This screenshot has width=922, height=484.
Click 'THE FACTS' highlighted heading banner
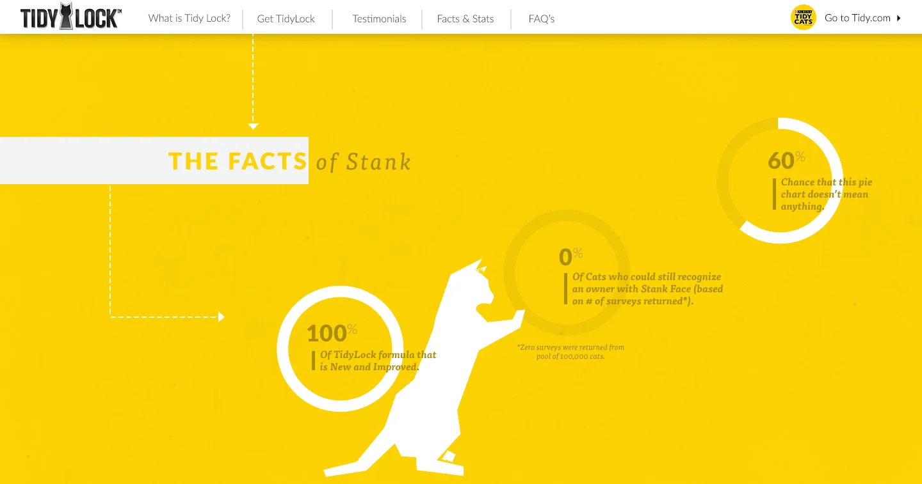(x=238, y=161)
